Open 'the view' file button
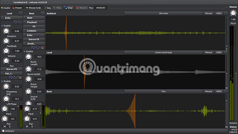 click(163, 13)
